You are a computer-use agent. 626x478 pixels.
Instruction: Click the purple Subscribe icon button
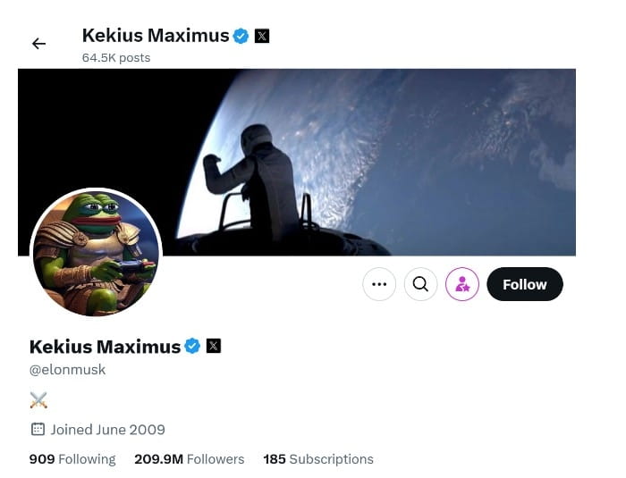tap(462, 284)
